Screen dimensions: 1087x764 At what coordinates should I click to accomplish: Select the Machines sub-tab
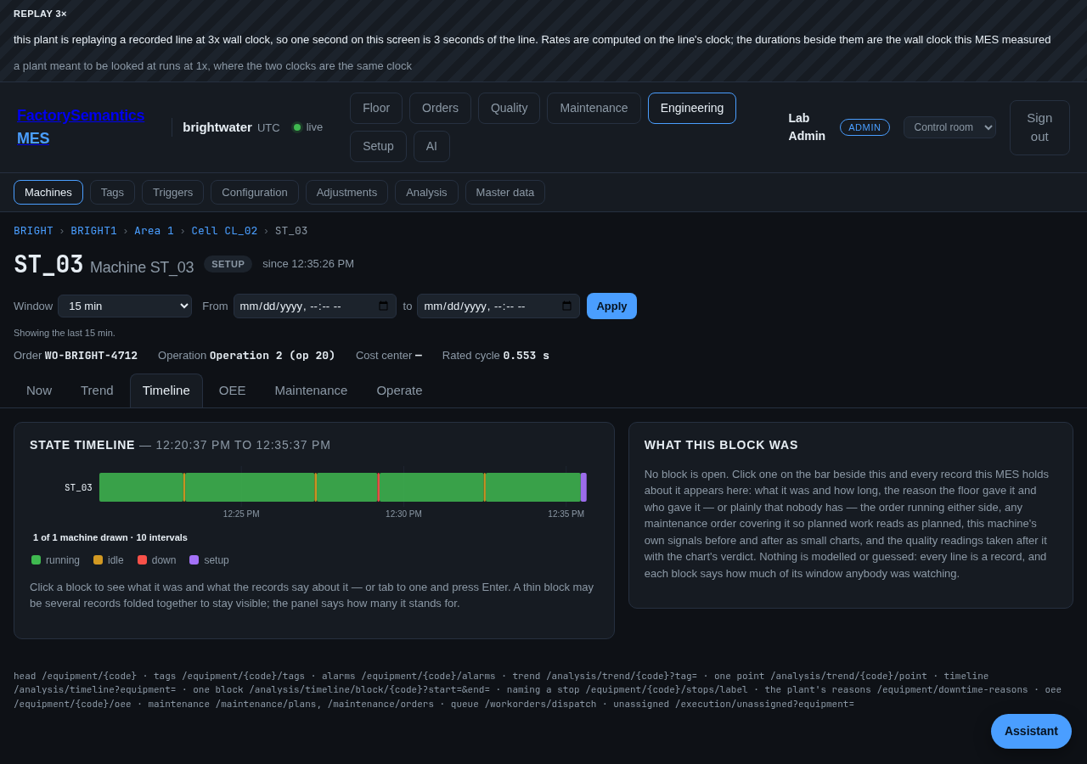coord(48,192)
